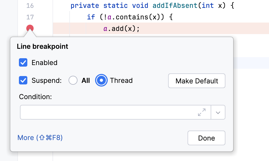Viewport: 269px width, 161px height.
Task: Click the Make Default button
Action: 196,81
